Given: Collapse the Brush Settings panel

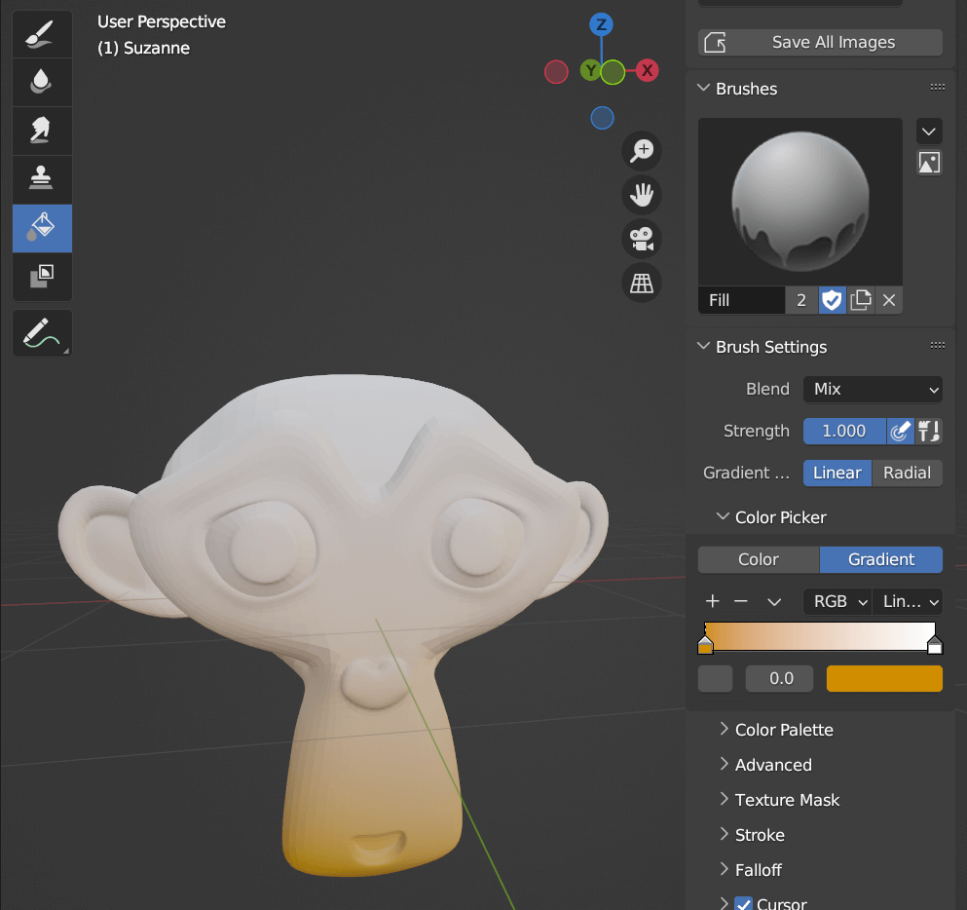Looking at the screenshot, I should [704, 347].
